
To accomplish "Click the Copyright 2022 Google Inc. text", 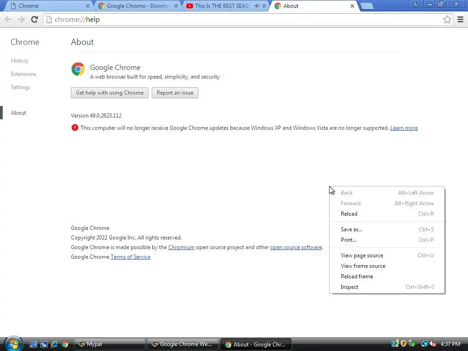I will [126, 238].
